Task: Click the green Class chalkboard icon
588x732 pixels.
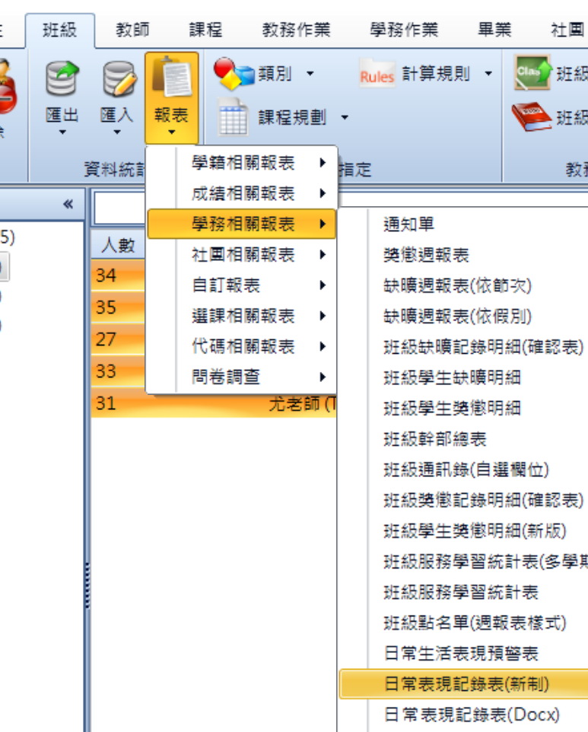Action: [x=532, y=72]
